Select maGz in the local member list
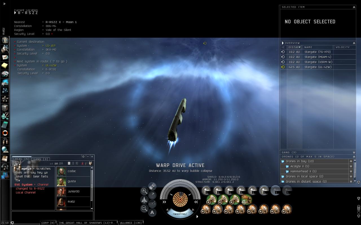The height and width of the screenshot is (225, 361). [x=73, y=201]
